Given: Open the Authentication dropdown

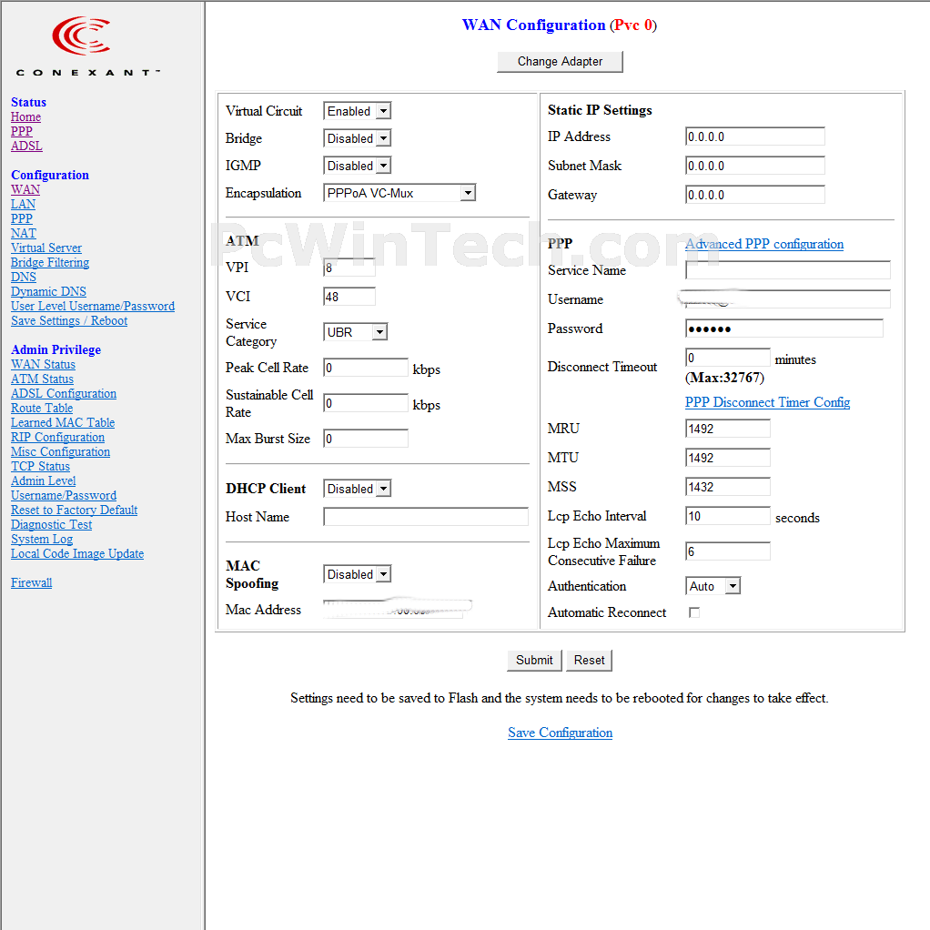Looking at the screenshot, I should (x=713, y=586).
